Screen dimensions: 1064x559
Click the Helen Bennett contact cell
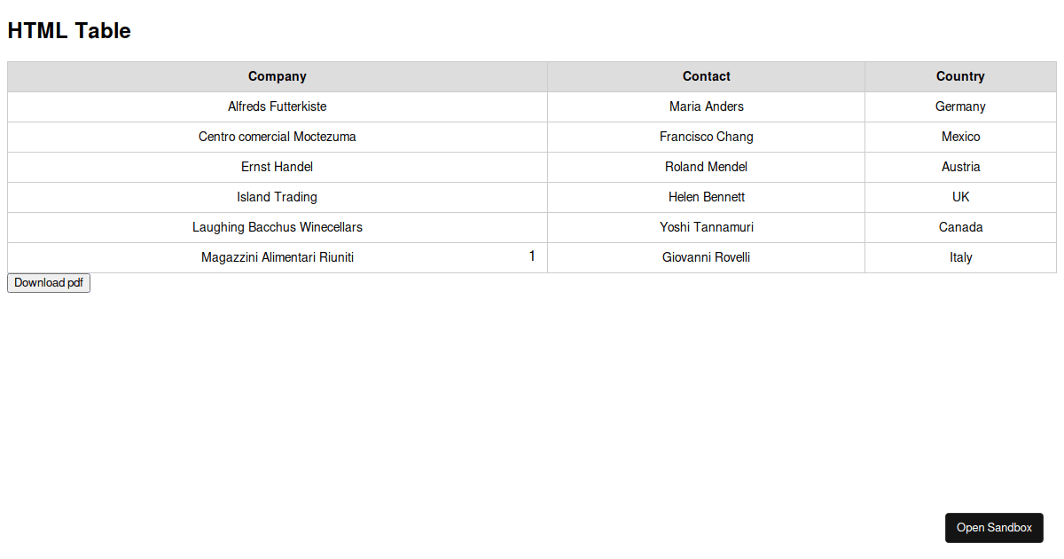pos(707,198)
